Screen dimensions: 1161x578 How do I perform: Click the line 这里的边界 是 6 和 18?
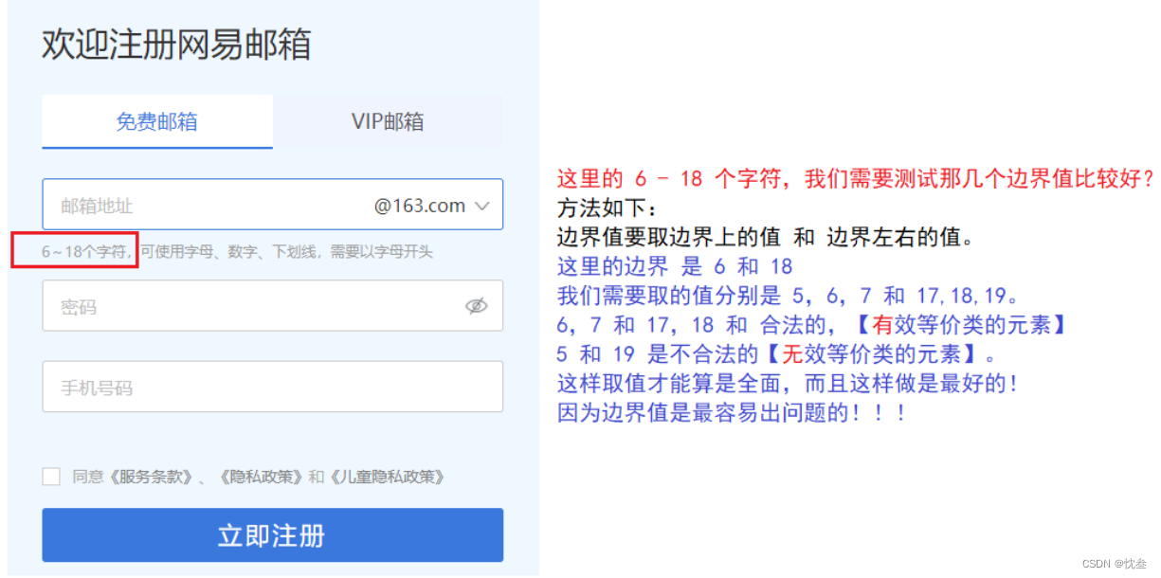click(675, 267)
